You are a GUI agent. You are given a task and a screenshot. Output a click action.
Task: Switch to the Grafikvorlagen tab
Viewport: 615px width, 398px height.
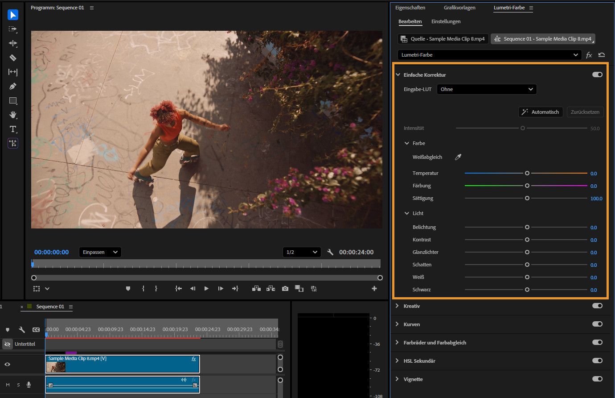pyautogui.click(x=459, y=8)
